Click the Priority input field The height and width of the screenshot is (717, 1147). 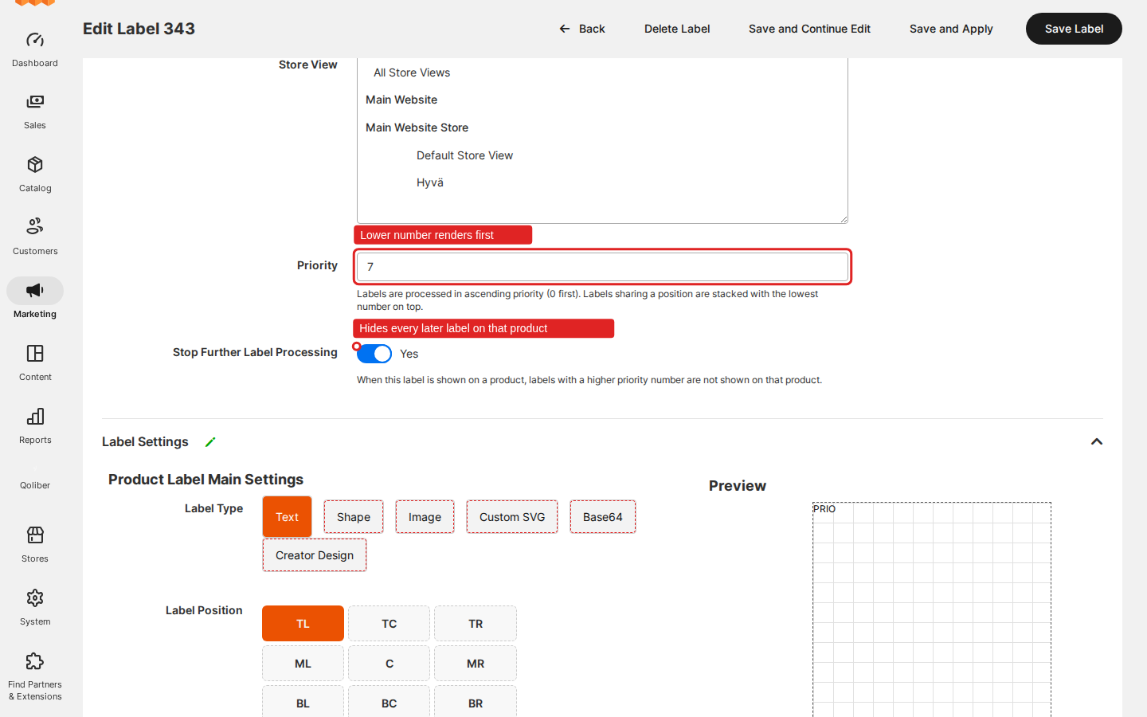tap(602, 267)
